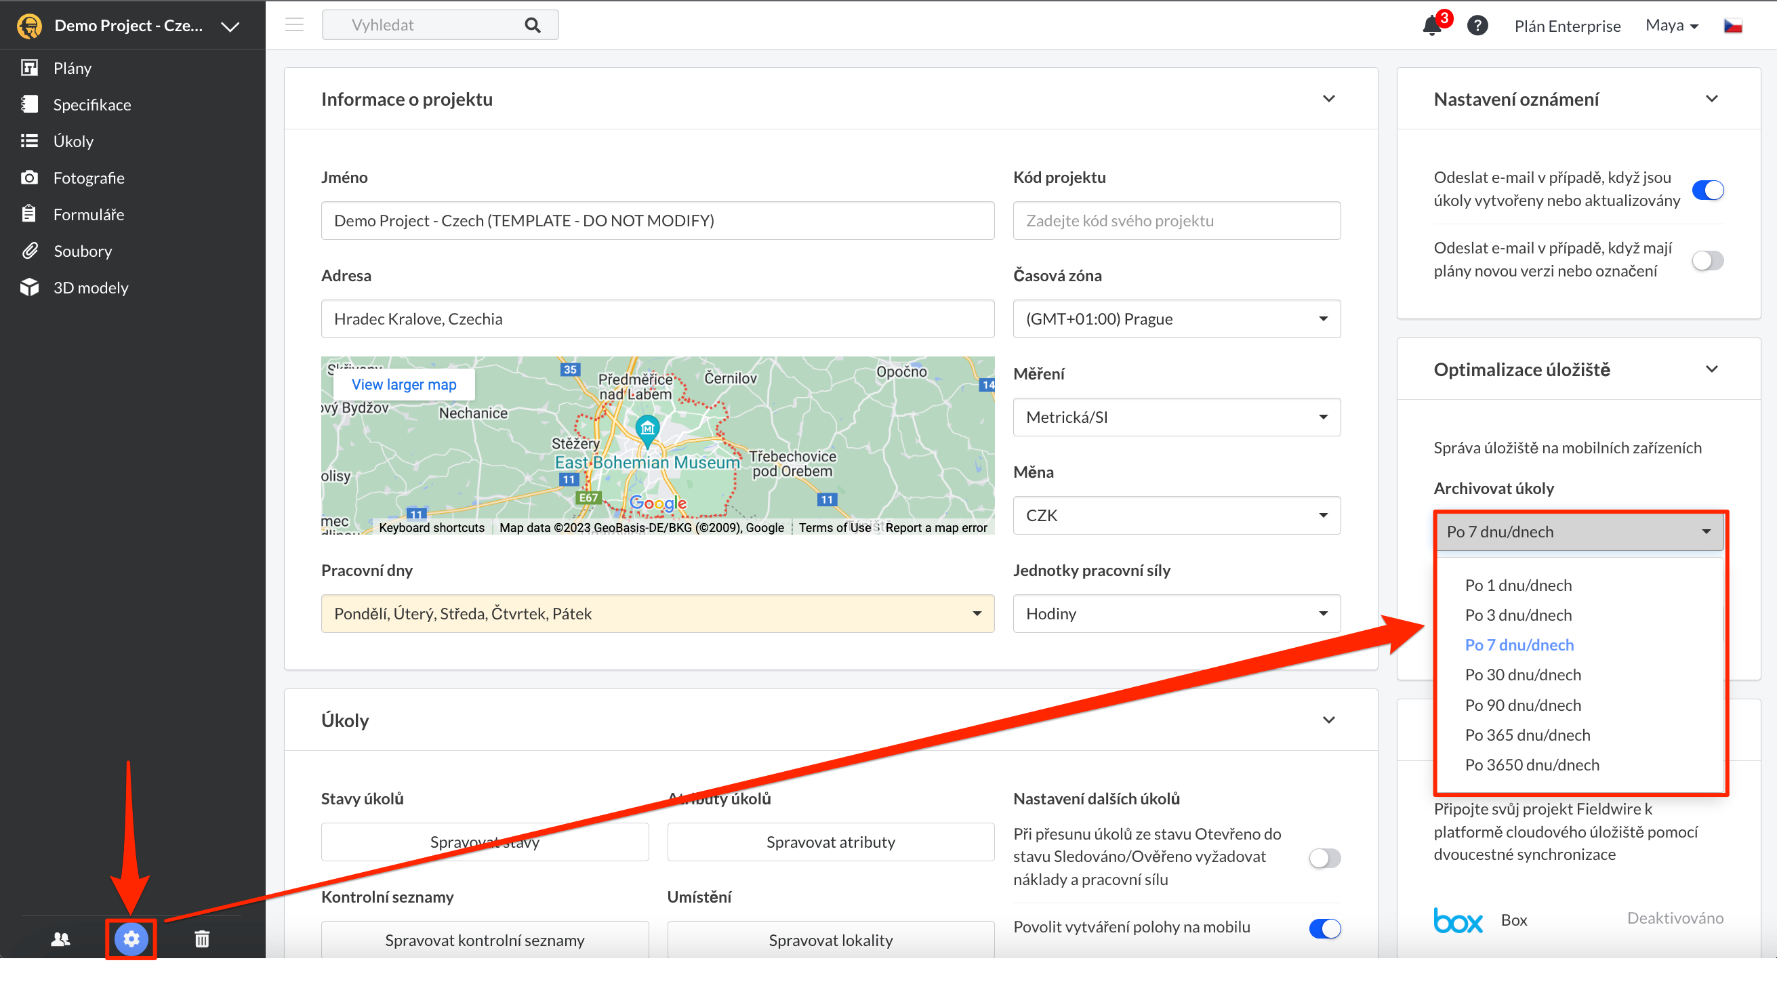Collapse the Informace o projektu section

(x=1328, y=99)
